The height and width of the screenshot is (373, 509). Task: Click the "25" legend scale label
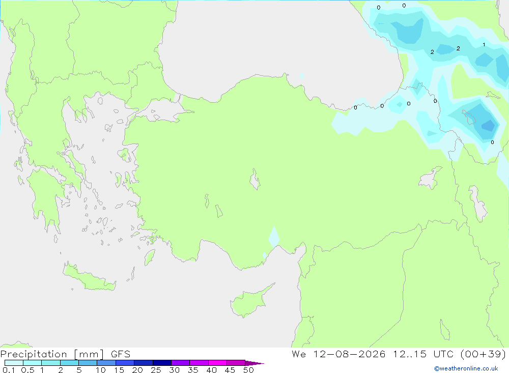point(156,370)
